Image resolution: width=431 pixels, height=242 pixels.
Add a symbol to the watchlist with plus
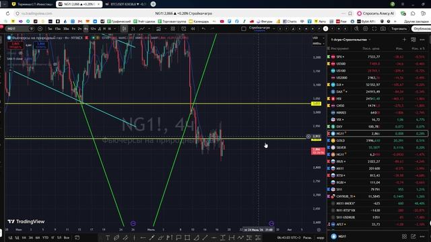(404, 40)
